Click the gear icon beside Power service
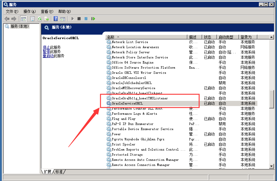The height and width of the screenshot is (181, 277). [x=109, y=134]
